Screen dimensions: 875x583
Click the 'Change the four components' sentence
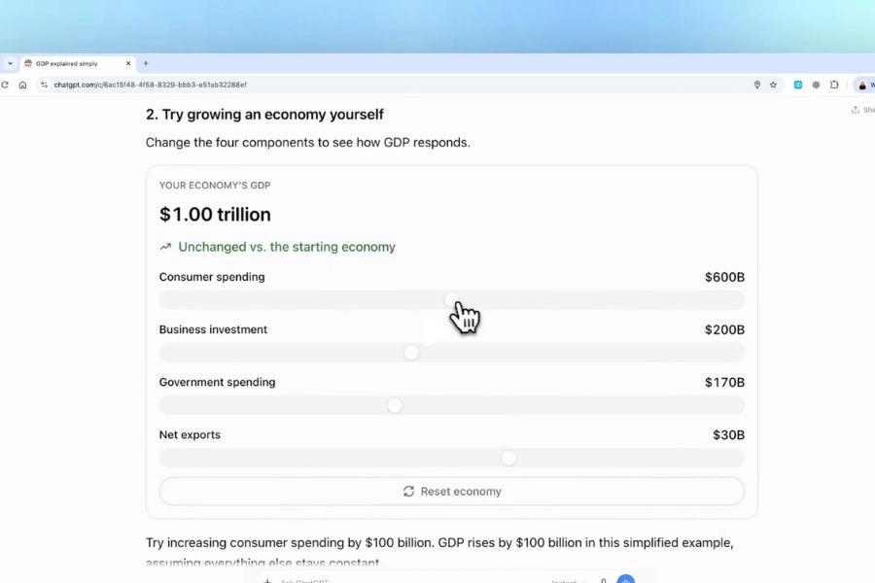[308, 142]
